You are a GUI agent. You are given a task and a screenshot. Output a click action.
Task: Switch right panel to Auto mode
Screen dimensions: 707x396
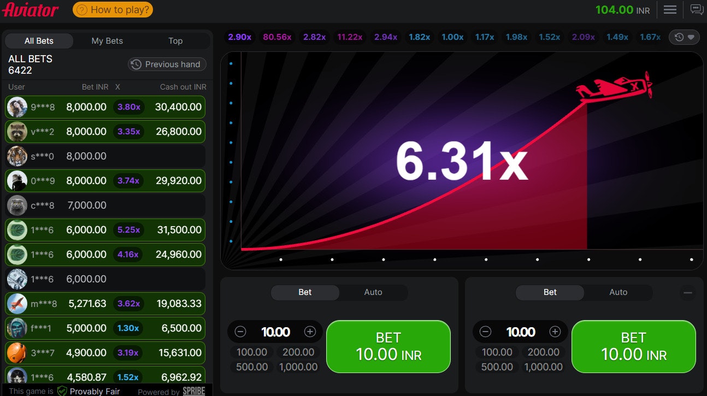pos(618,292)
